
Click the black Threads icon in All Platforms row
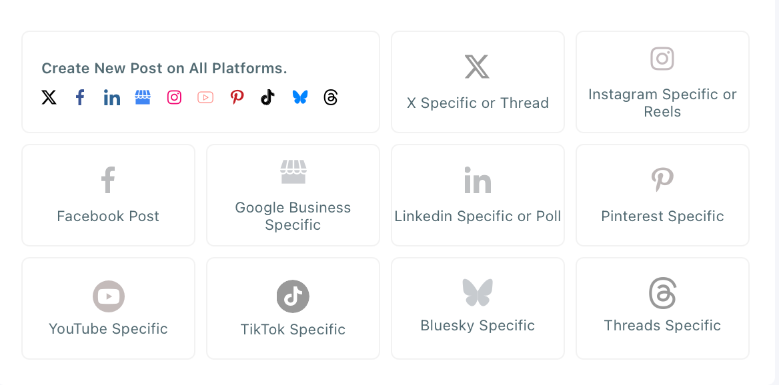click(x=331, y=97)
